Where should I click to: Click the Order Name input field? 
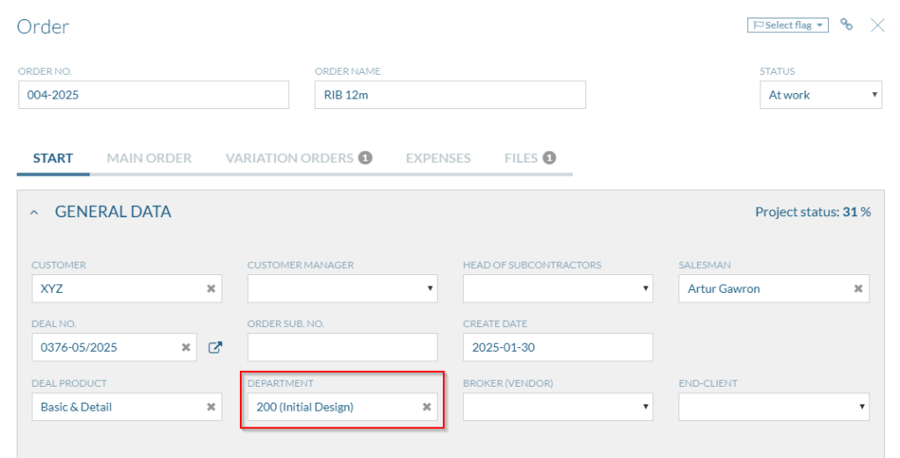click(450, 95)
